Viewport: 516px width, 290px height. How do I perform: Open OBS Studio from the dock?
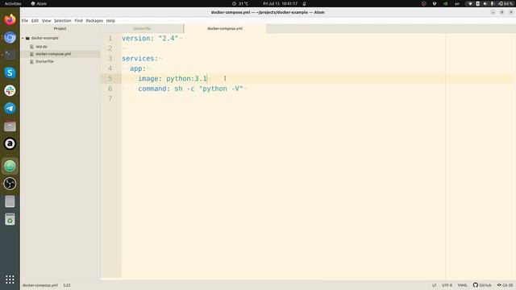click(x=10, y=184)
